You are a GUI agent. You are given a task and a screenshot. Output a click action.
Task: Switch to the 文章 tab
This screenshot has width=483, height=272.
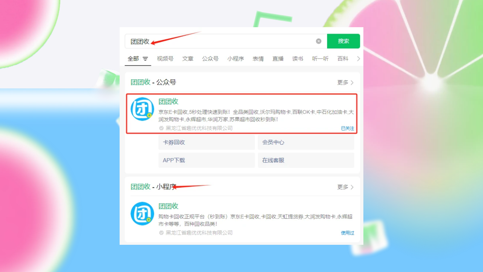[188, 59]
